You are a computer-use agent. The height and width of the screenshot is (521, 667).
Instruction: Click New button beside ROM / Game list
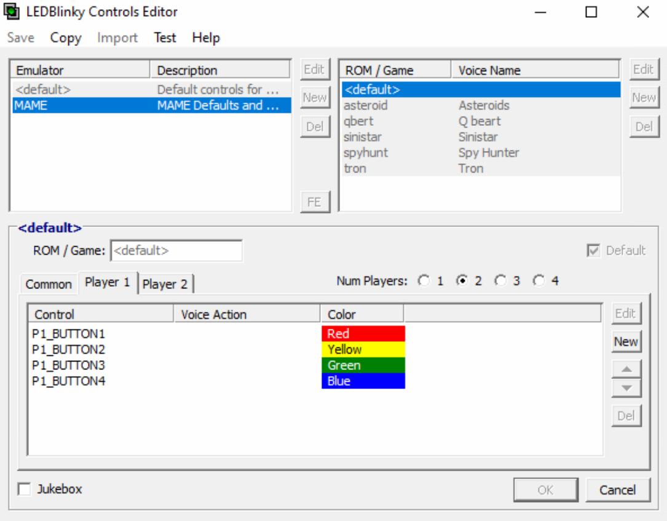click(x=644, y=98)
